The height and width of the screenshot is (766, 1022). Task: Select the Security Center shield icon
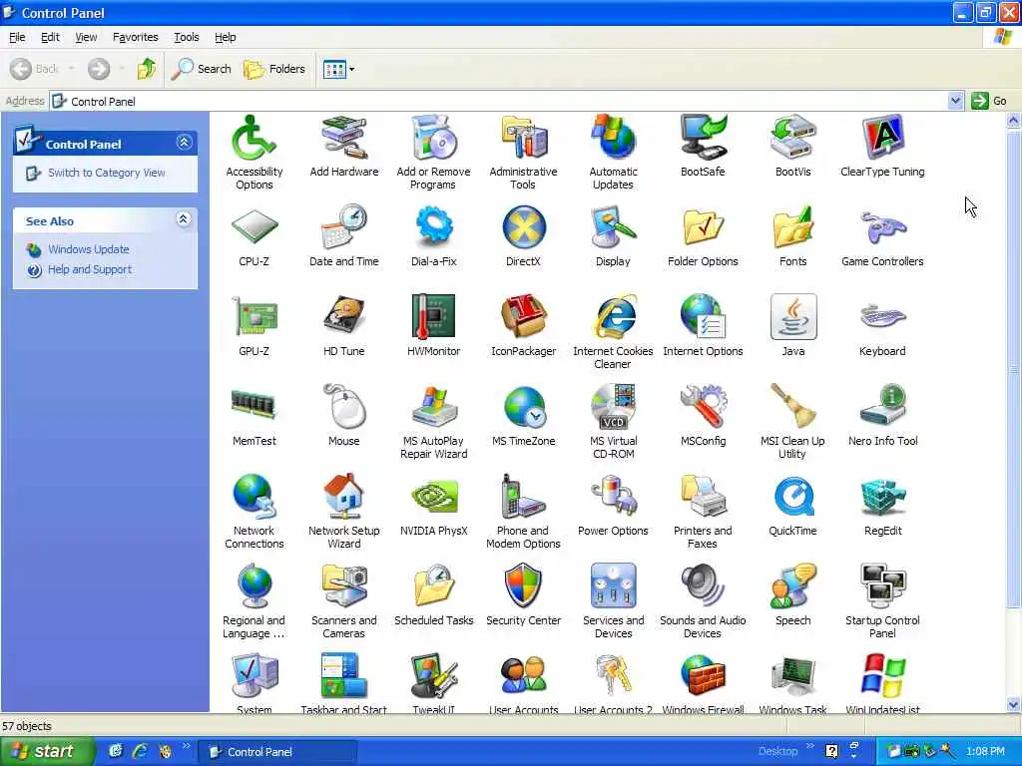tap(523, 586)
